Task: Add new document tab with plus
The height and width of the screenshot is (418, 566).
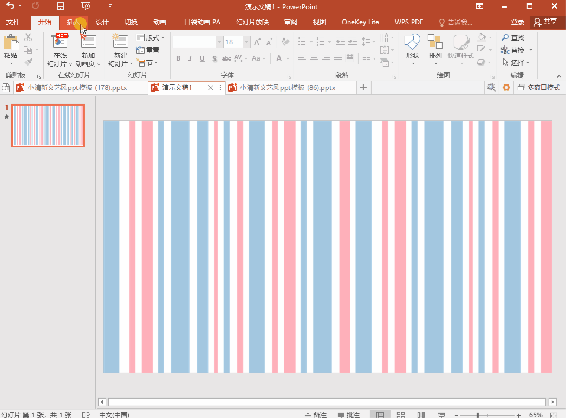Action: 363,87
